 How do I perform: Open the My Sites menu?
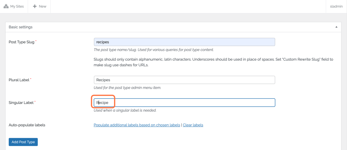tap(14, 6)
